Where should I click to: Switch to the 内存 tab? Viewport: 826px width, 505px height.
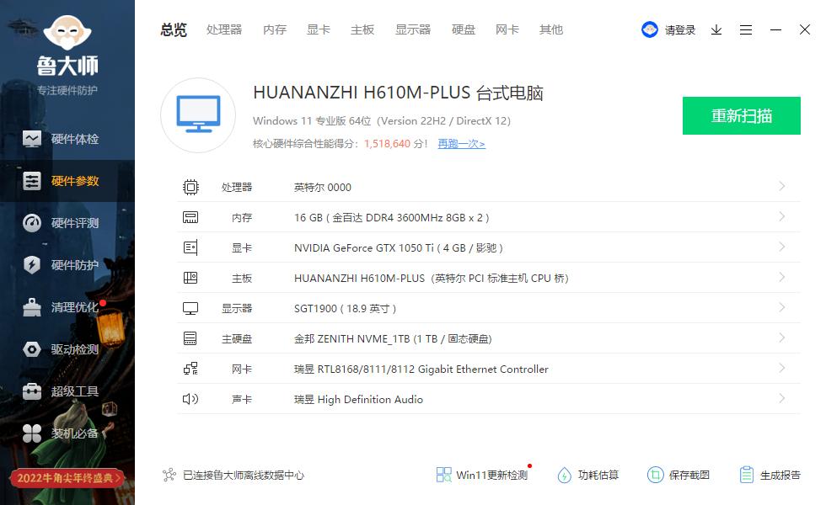(274, 29)
